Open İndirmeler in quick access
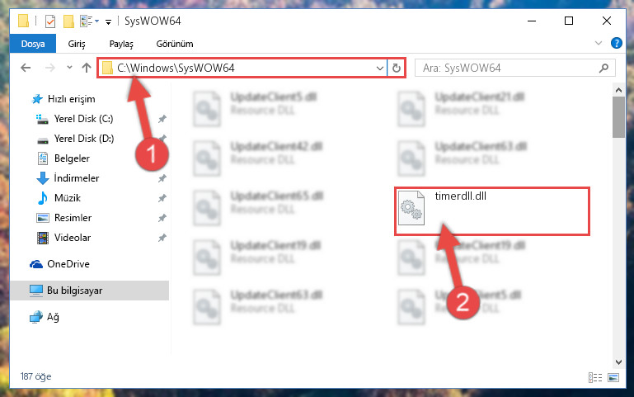The image size is (634, 397). point(76,178)
